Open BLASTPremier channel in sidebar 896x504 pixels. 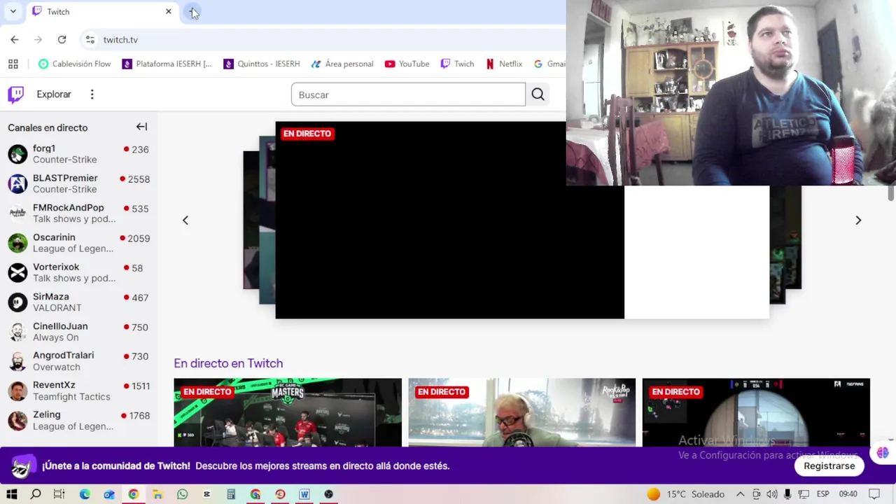(x=78, y=183)
